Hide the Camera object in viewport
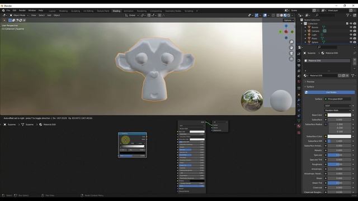Screen dimensions: 358x201 coord(351,31)
